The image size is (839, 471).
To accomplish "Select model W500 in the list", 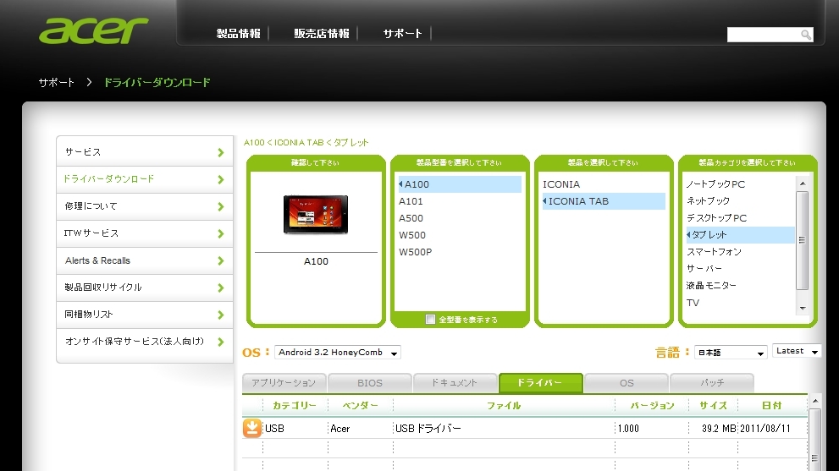I will (412, 235).
